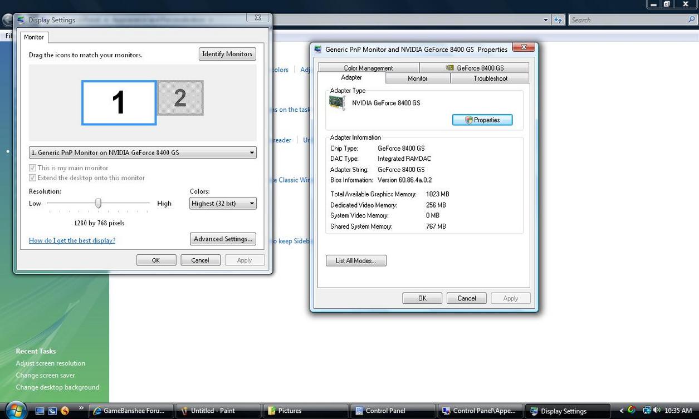Click the network tray icon
Screen dimensions: 699x419
(x=646, y=411)
